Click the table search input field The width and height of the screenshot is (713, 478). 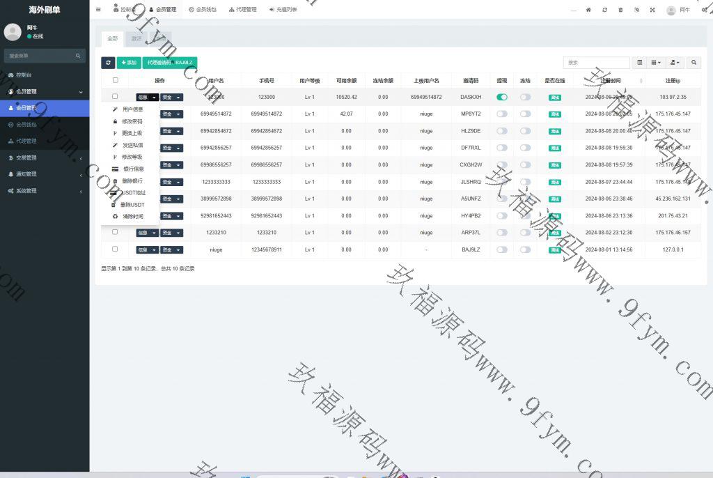click(596, 63)
